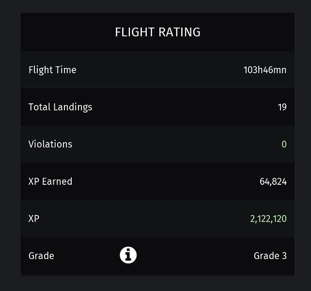Viewport: 311px width, 291px height.
Task: Select the Grade row label
Action: (41, 256)
